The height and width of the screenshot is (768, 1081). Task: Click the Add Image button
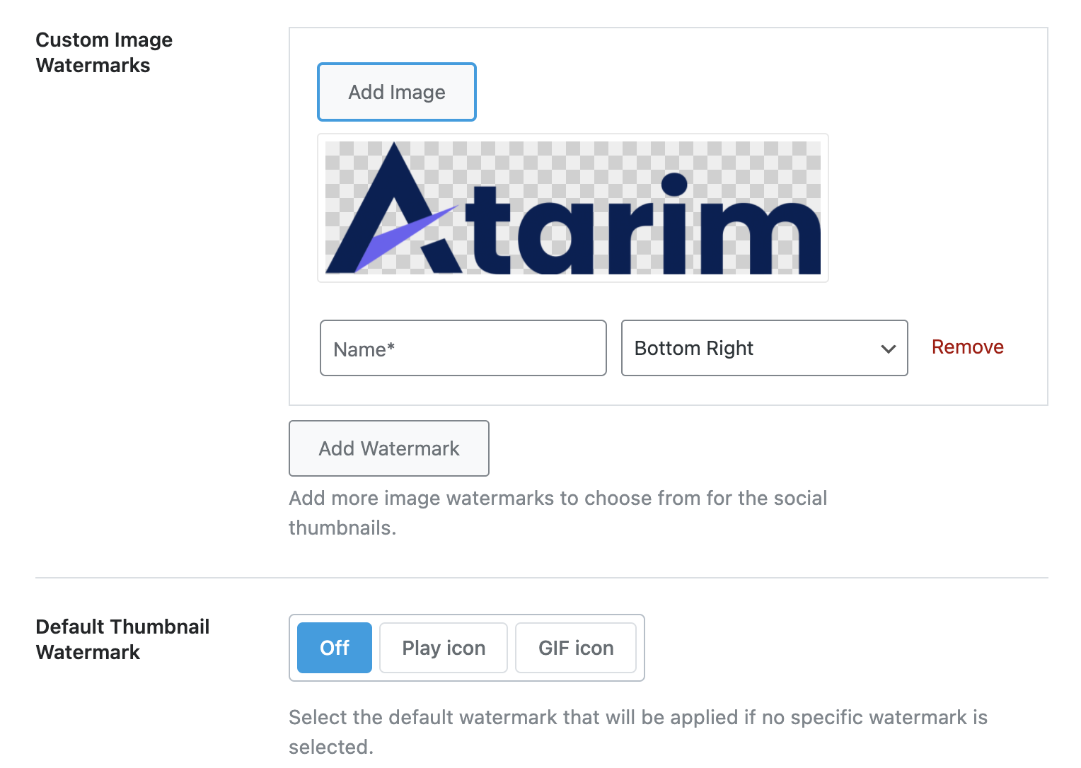pos(397,92)
